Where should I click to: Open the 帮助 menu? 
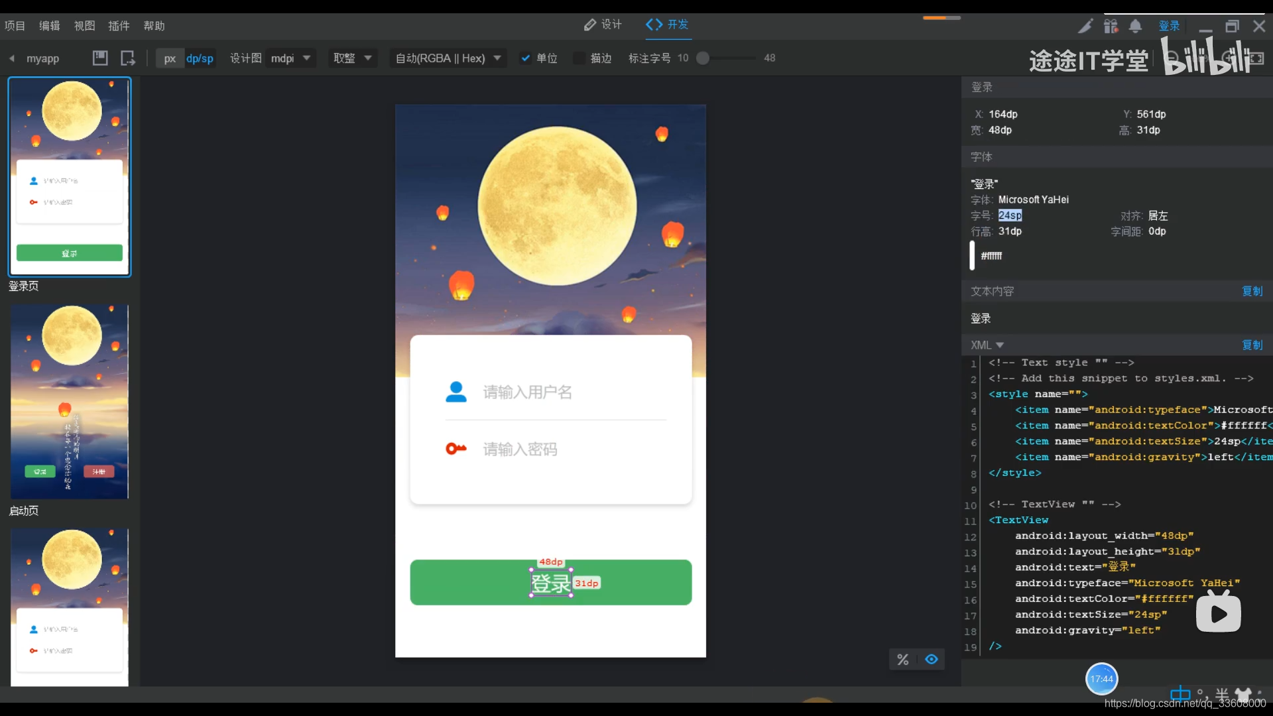click(154, 26)
